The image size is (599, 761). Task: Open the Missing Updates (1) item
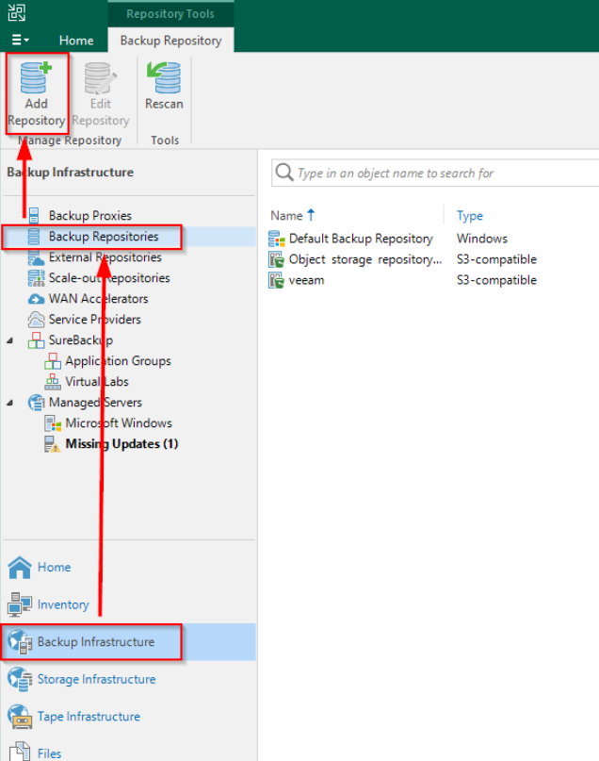click(x=121, y=444)
